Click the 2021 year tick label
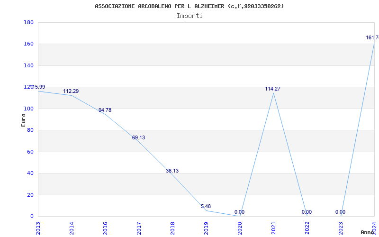This screenshot has height=237, width=379. point(273,228)
